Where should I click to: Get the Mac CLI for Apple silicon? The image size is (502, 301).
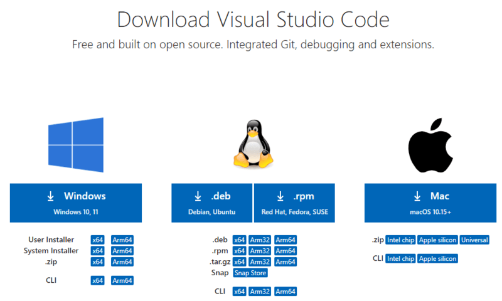[437, 258]
